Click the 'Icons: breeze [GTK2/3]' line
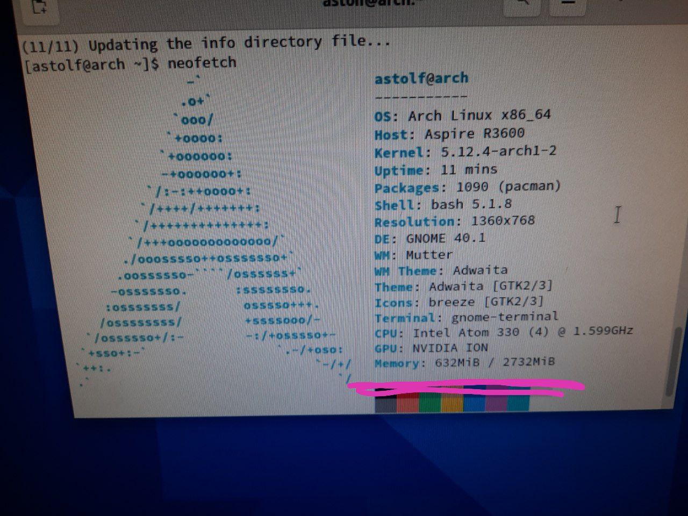 coord(459,302)
